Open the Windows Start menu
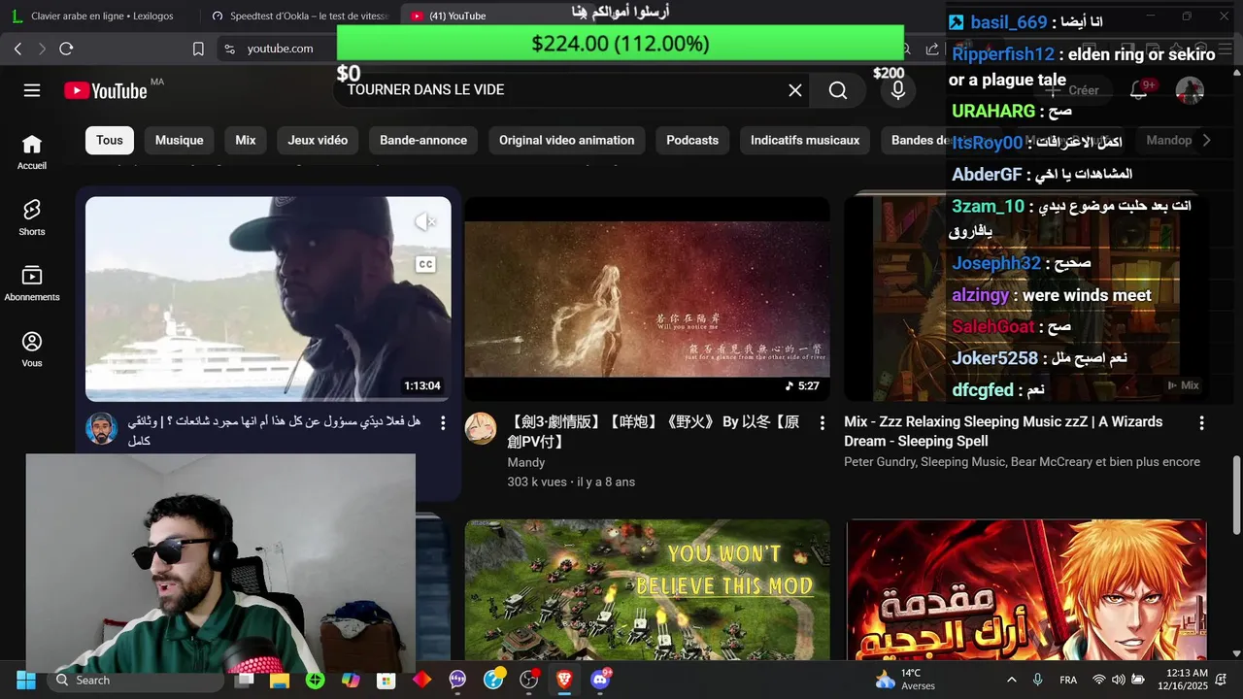 pos(25,680)
